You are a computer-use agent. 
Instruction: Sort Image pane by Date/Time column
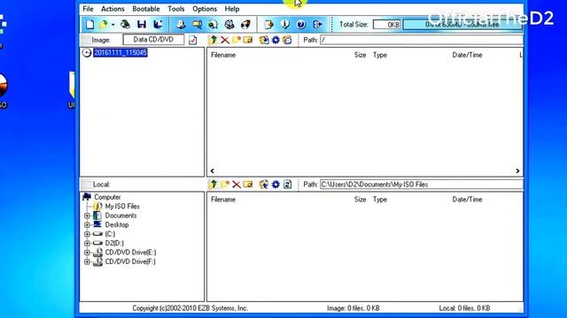pos(467,55)
